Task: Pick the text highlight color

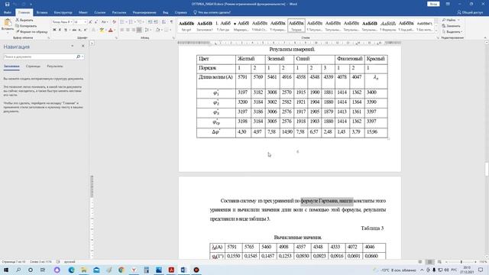Action: (x=102, y=30)
